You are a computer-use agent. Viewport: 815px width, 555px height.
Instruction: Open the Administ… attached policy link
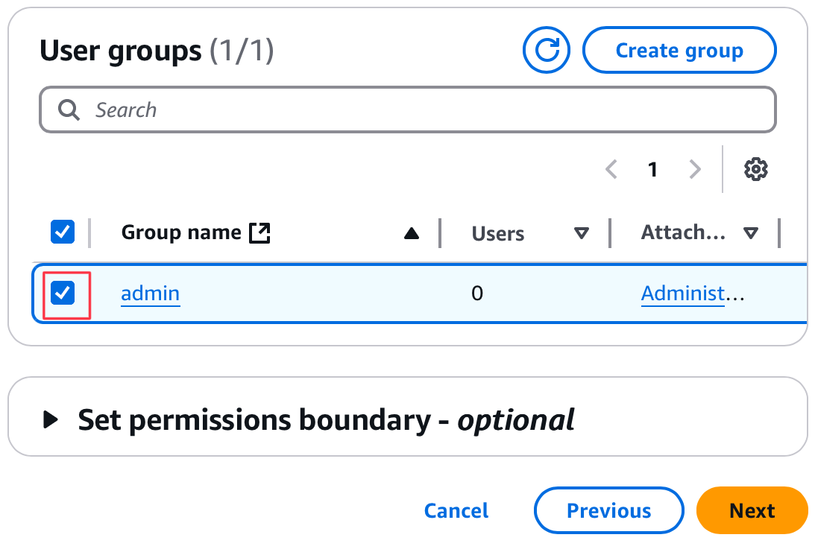coord(682,294)
